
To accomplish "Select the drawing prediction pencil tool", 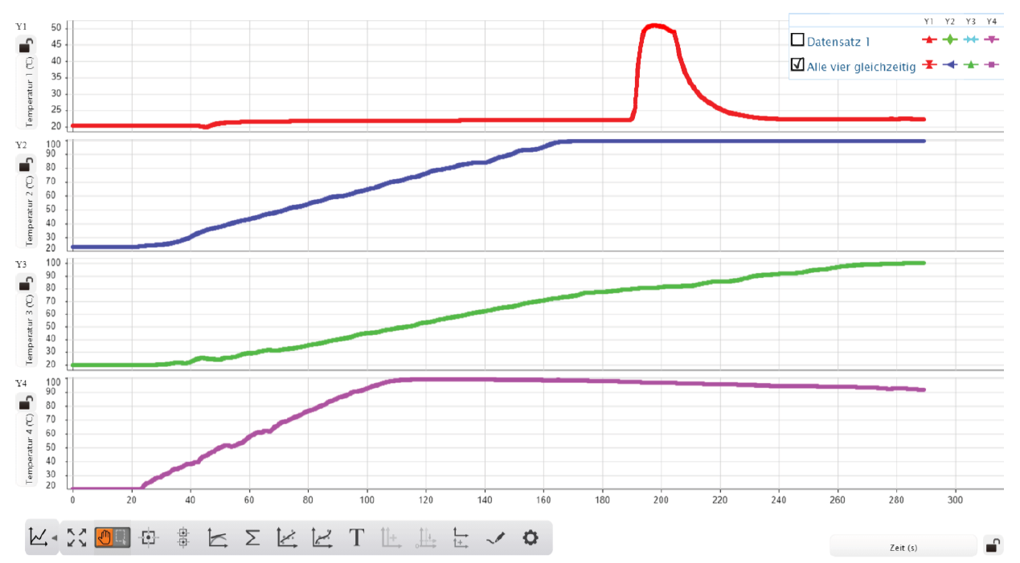I will tap(495, 537).
